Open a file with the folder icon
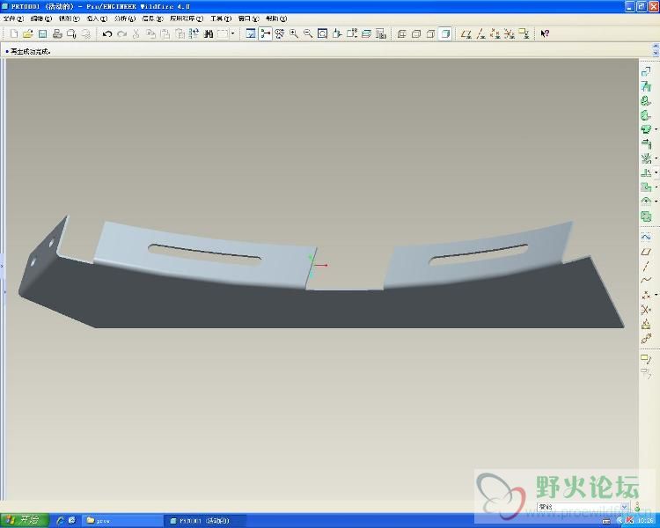This screenshot has height=528, width=660. coord(27,33)
